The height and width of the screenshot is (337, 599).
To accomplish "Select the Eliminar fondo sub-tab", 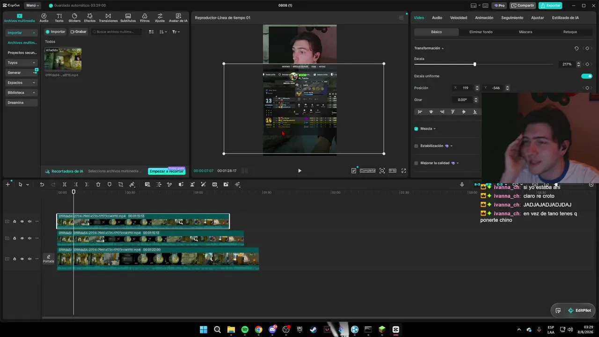I will [481, 32].
